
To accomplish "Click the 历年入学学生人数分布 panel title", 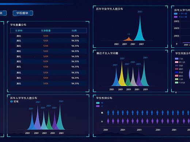I will pyautogui.click(x=24, y=98).
